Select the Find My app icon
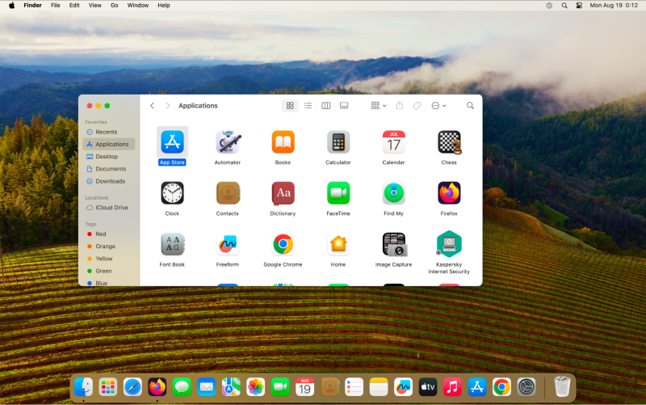This screenshot has height=405, width=646. click(393, 193)
